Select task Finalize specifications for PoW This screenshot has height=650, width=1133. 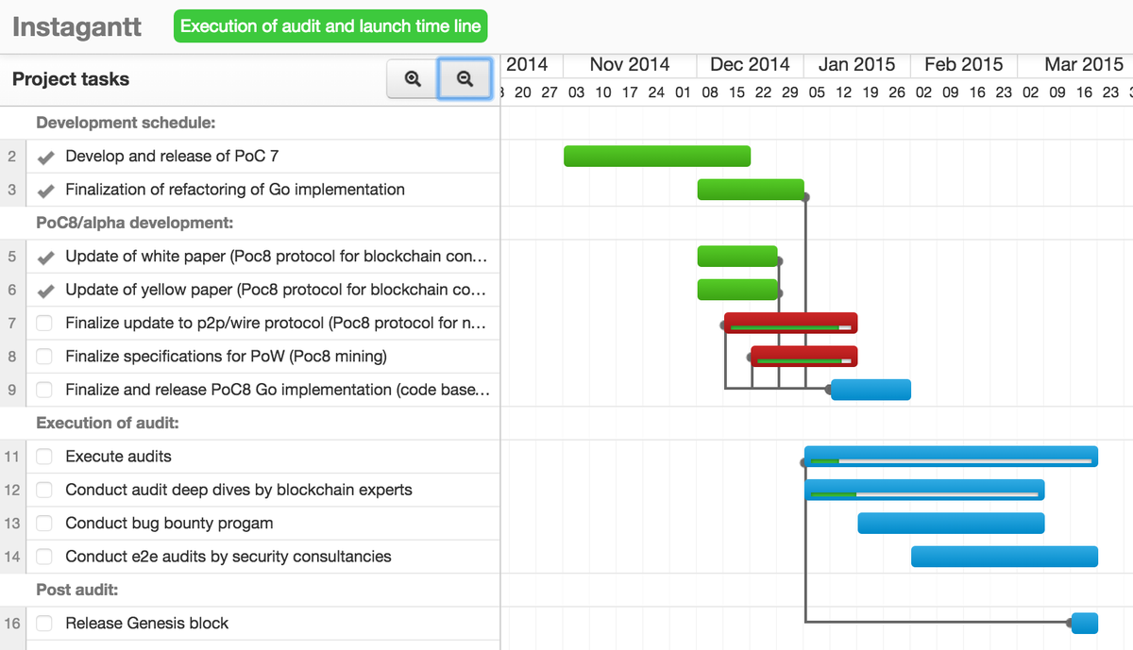click(x=226, y=357)
